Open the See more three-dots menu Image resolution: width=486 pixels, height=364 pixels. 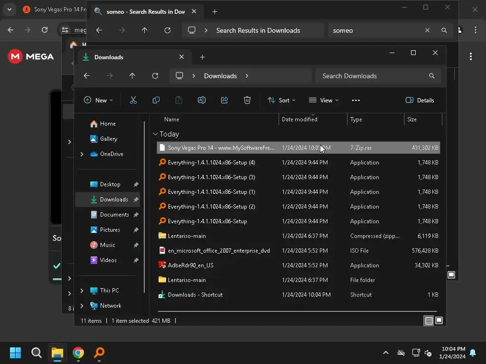coord(356,100)
